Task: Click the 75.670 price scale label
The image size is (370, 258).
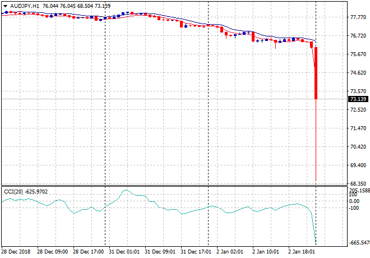Action: tap(358, 54)
